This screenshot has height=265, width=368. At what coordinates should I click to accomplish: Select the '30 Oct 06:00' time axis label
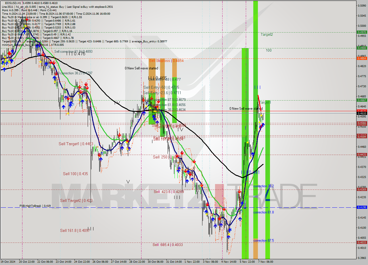click(x=156, y=262)
